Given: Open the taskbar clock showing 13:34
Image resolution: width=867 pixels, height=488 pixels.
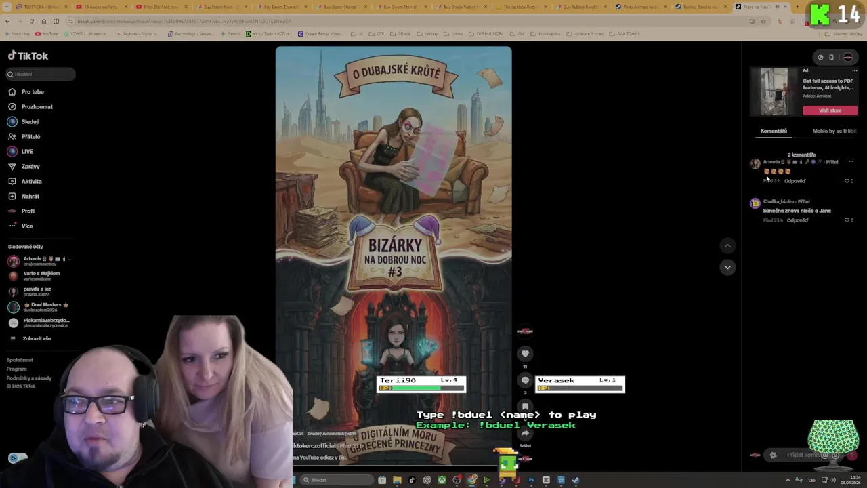Looking at the screenshot, I should pos(850,480).
